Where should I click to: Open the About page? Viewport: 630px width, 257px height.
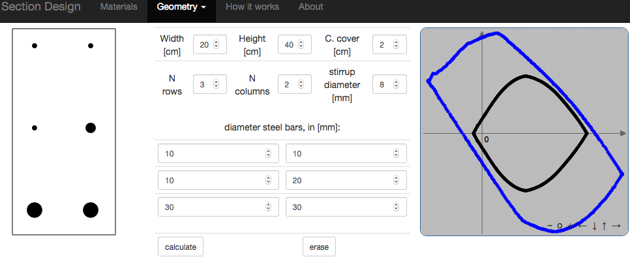tap(310, 7)
